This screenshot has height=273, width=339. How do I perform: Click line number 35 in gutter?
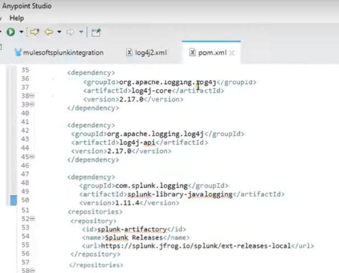point(25,70)
